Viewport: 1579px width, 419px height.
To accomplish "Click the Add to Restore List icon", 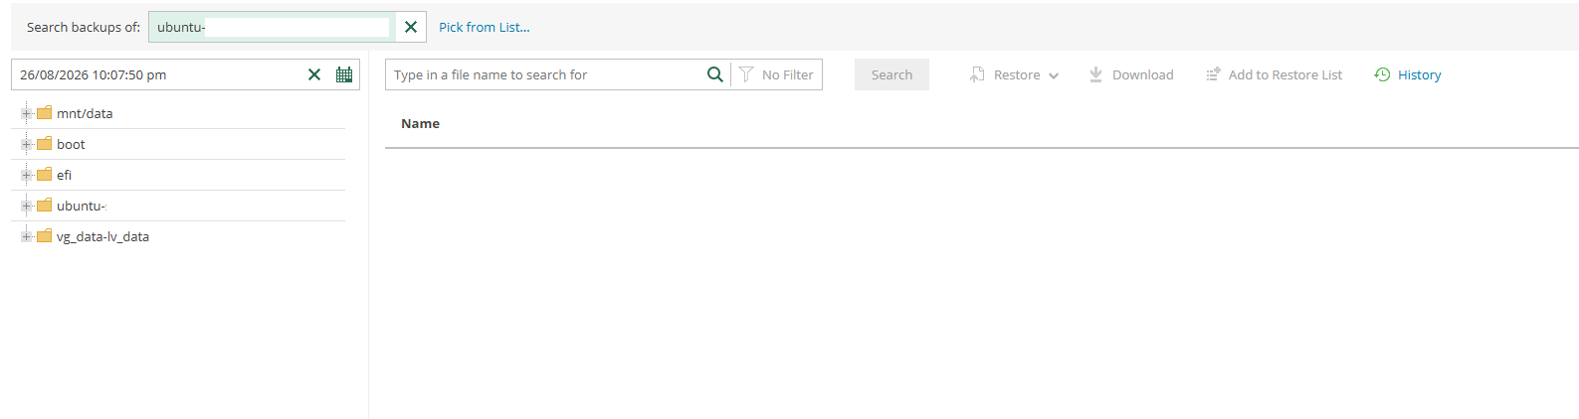I will [x=1213, y=74].
